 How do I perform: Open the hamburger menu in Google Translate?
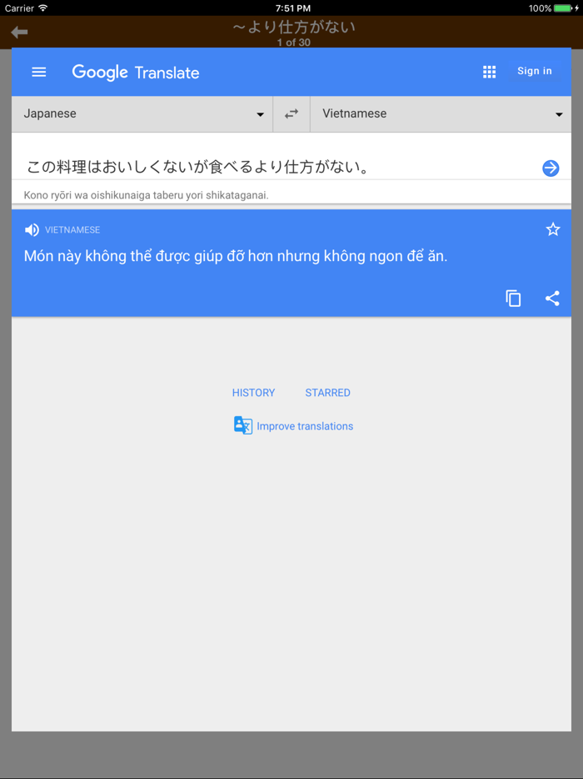38,72
